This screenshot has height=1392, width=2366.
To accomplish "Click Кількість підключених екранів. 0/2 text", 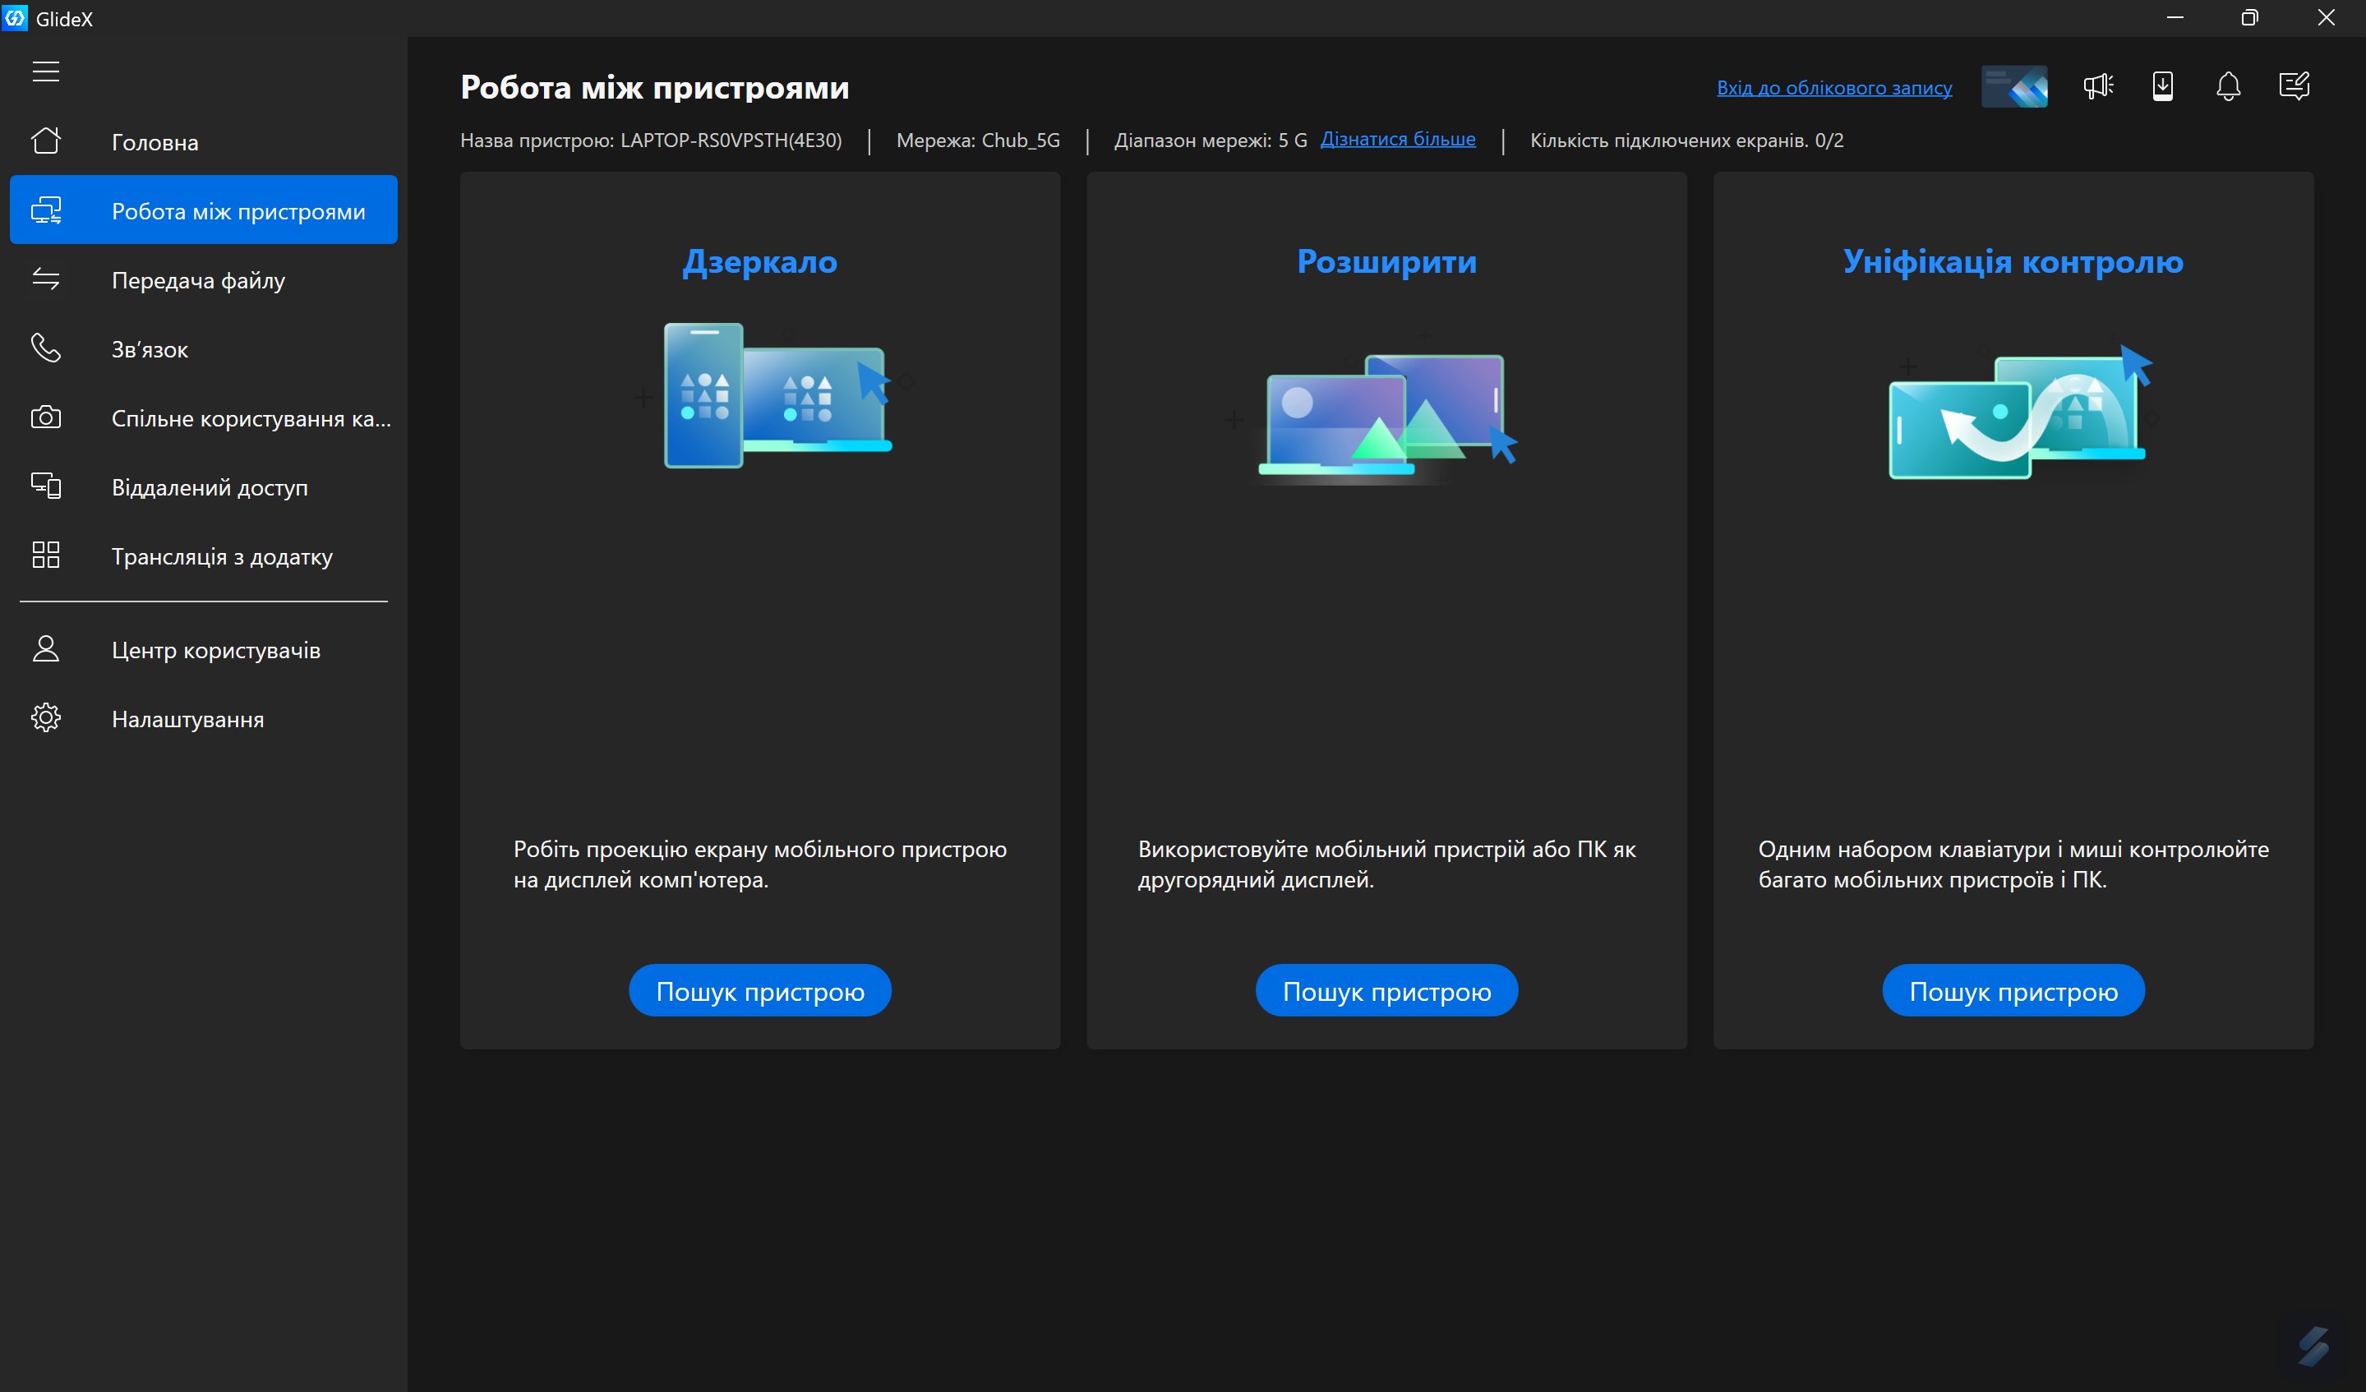I will 1686,140.
